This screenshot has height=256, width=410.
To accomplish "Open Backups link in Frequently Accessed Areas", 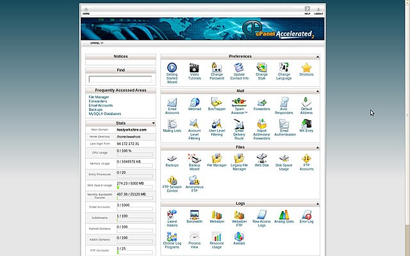I will click(x=95, y=109).
